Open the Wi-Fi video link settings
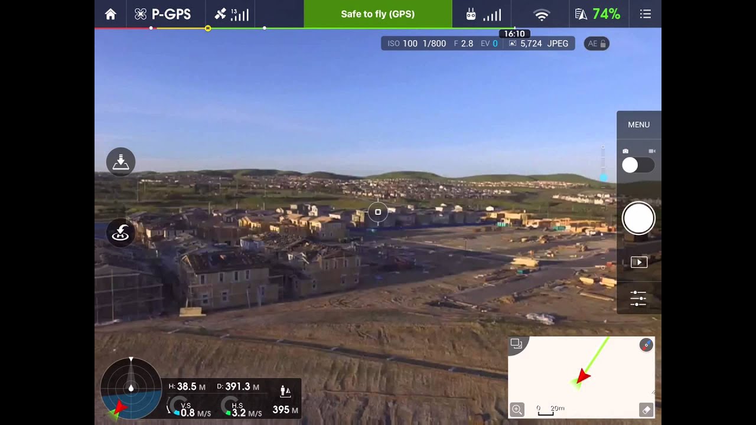The height and width of the screenshot is (425, 756). click(x=541, y=15)
